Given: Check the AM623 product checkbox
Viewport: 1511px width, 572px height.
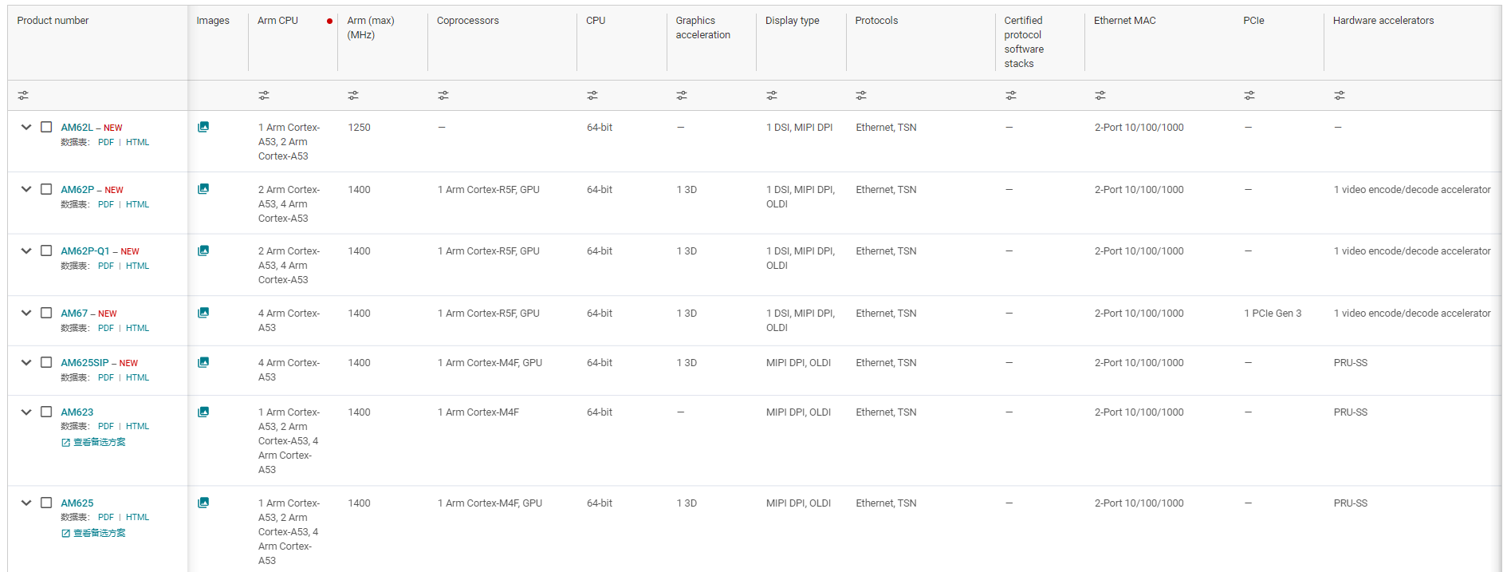Looking at the screenshot, I should tap(46, 412).
